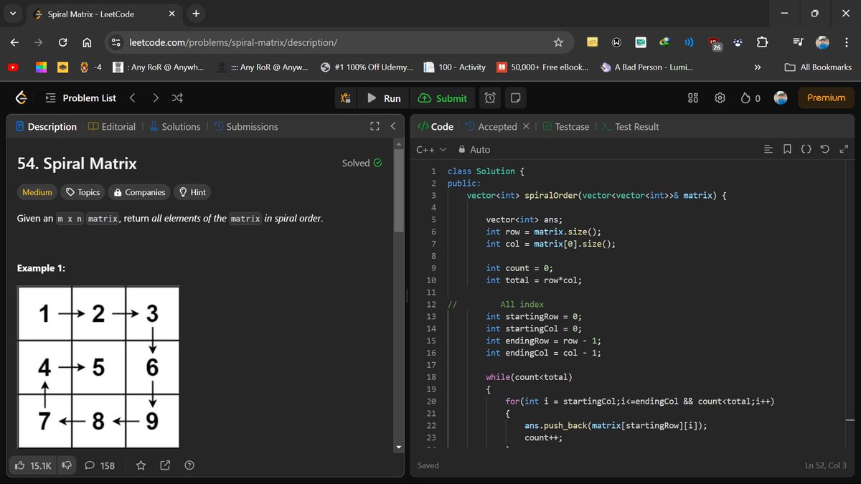The image size is (861, 484).
Task: Open the '50,000+ Free eBook...' bookmark
Action: pos(543,67)
